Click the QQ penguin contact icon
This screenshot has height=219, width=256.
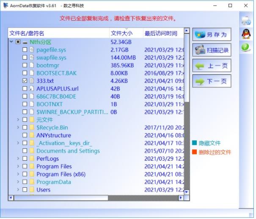(x=246, y=34)
